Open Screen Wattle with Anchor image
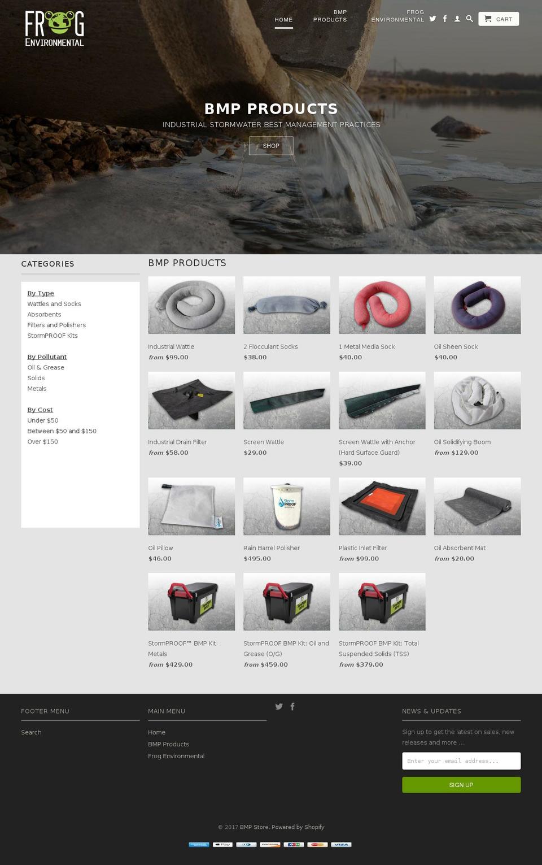Screen dimensions: 542x865 382,401
